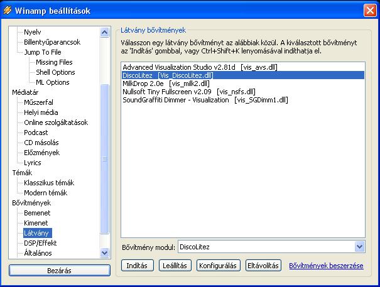Select CD másolás tree item
This screenshot has height=287, width=380.
pyautogui.click(x=41, y=143)
